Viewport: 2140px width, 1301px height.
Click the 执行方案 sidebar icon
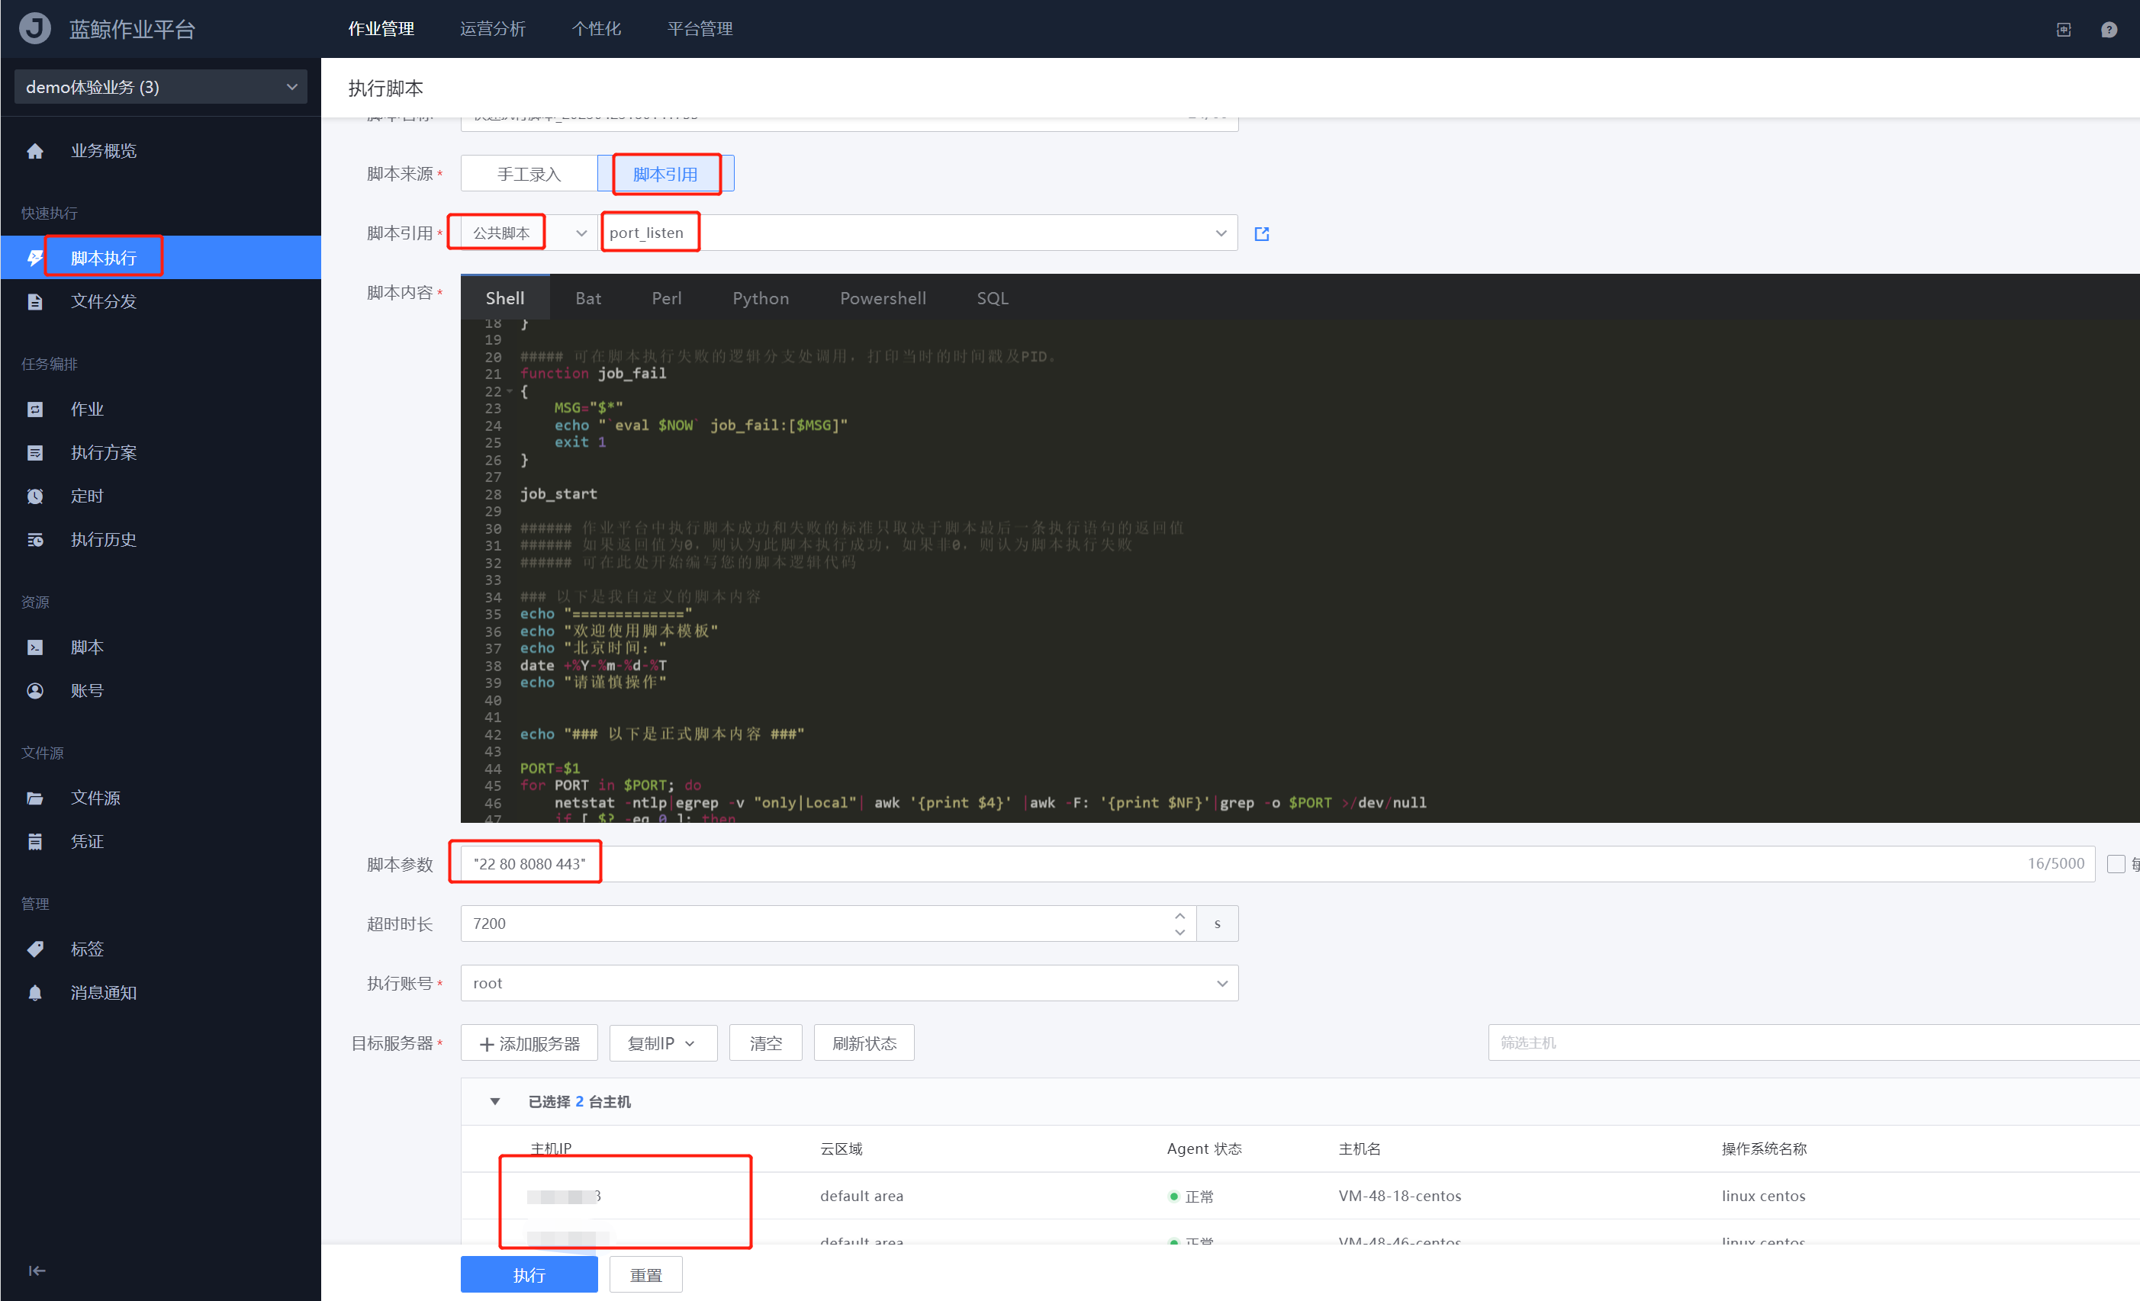tap(35, 453)
